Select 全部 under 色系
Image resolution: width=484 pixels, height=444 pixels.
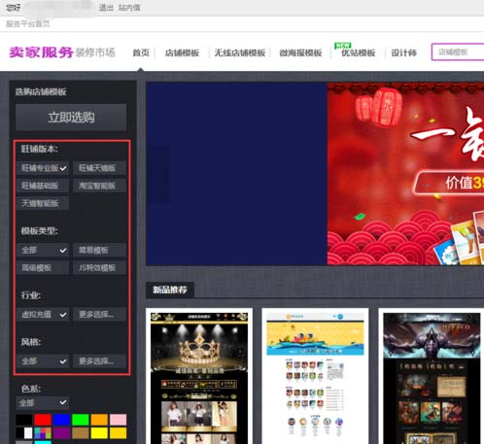[43, 403]
